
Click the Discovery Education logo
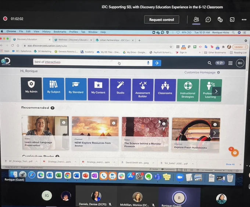pos(6,61)
